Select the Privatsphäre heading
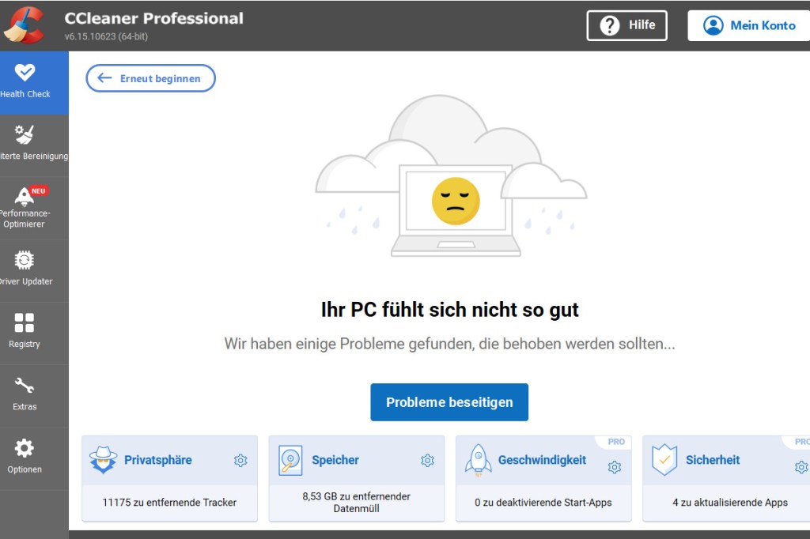Viewport: 810px width, 539px height. point(158,460)
